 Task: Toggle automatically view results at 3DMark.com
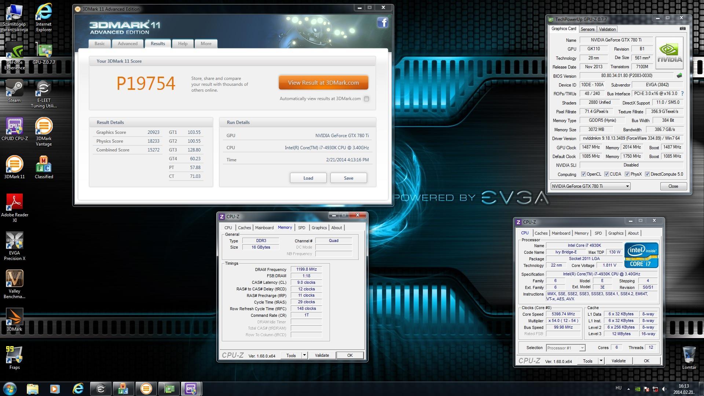[366, 99]
